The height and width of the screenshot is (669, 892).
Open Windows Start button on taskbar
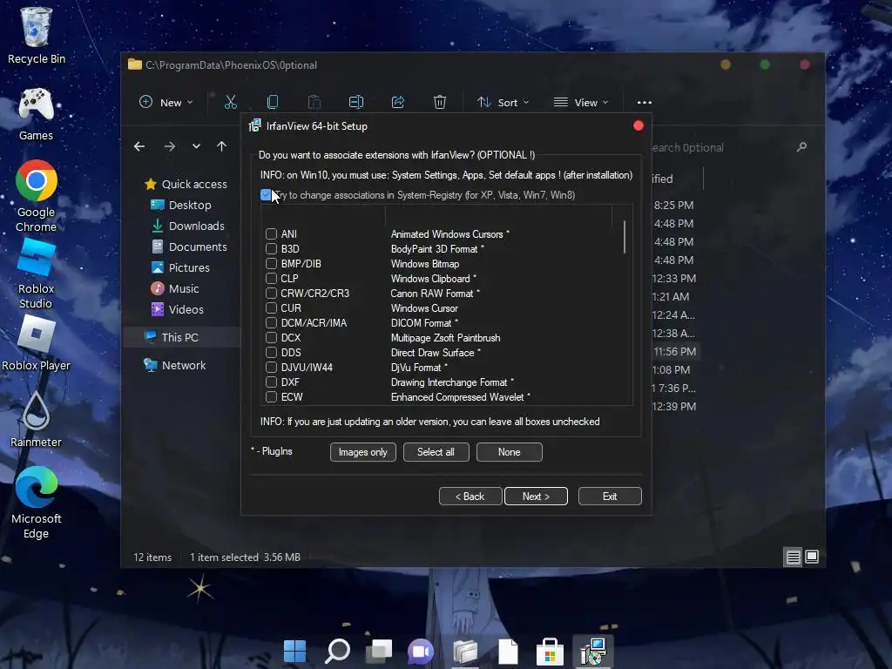point(294,652)
